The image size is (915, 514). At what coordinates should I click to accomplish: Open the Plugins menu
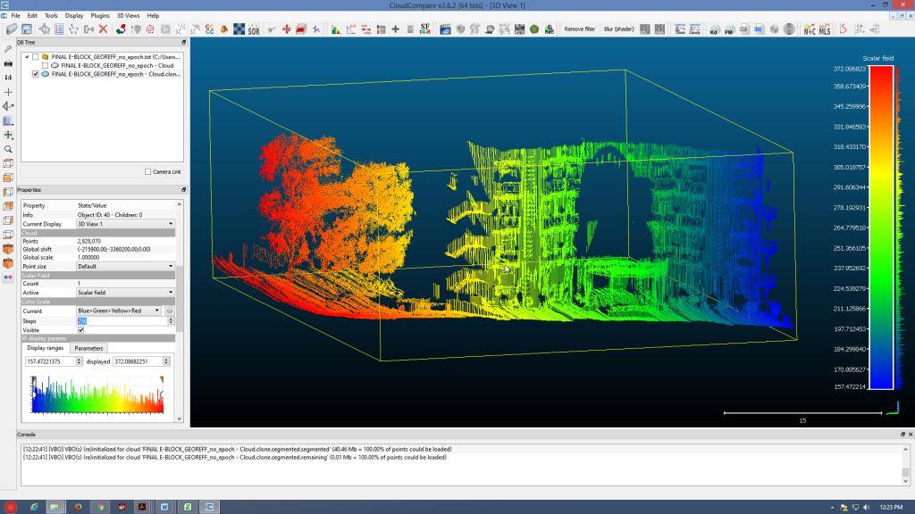100,16
